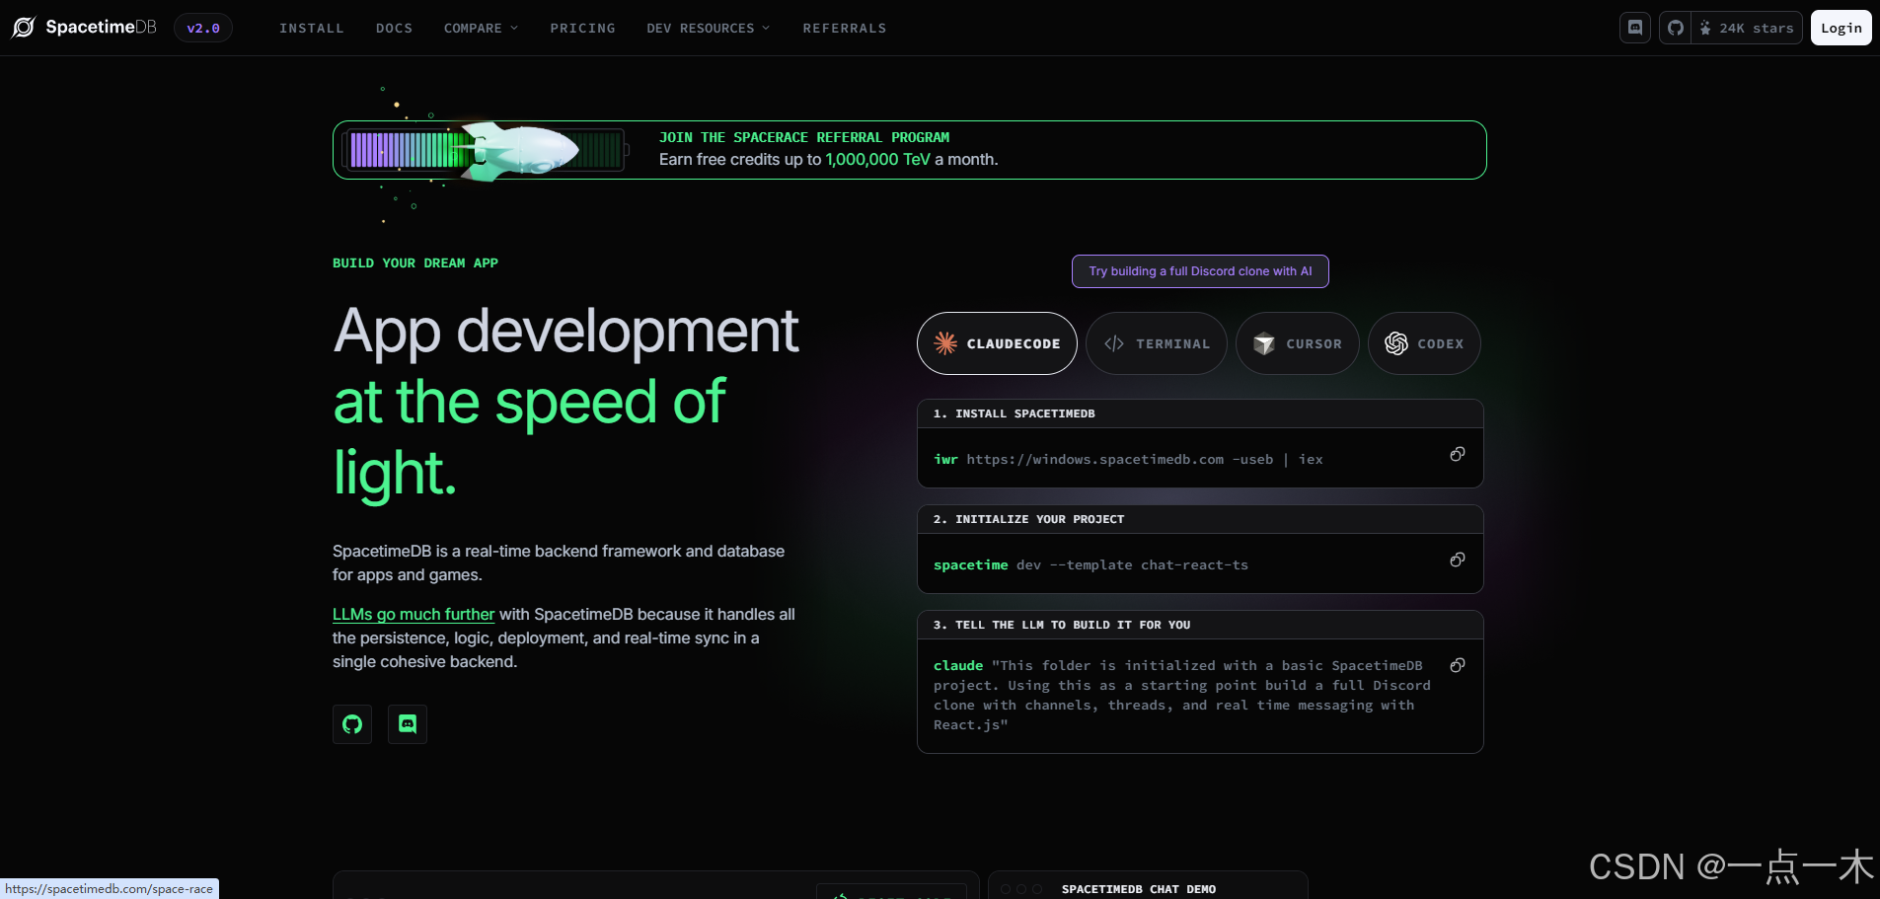Go to the Pricing page
Image resolution: width=1880 pixels, height=899 pixels.
tap(582, 28)
